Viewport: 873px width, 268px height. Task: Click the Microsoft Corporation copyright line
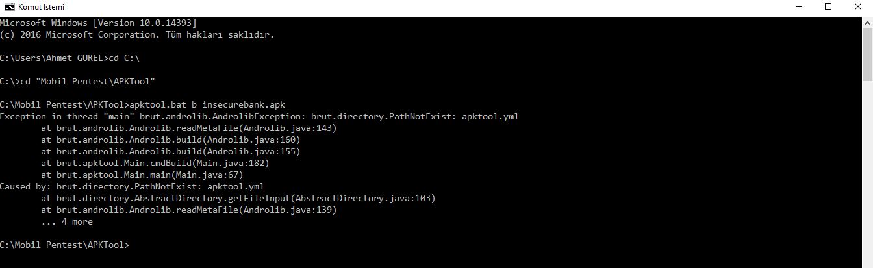(136, 34)
